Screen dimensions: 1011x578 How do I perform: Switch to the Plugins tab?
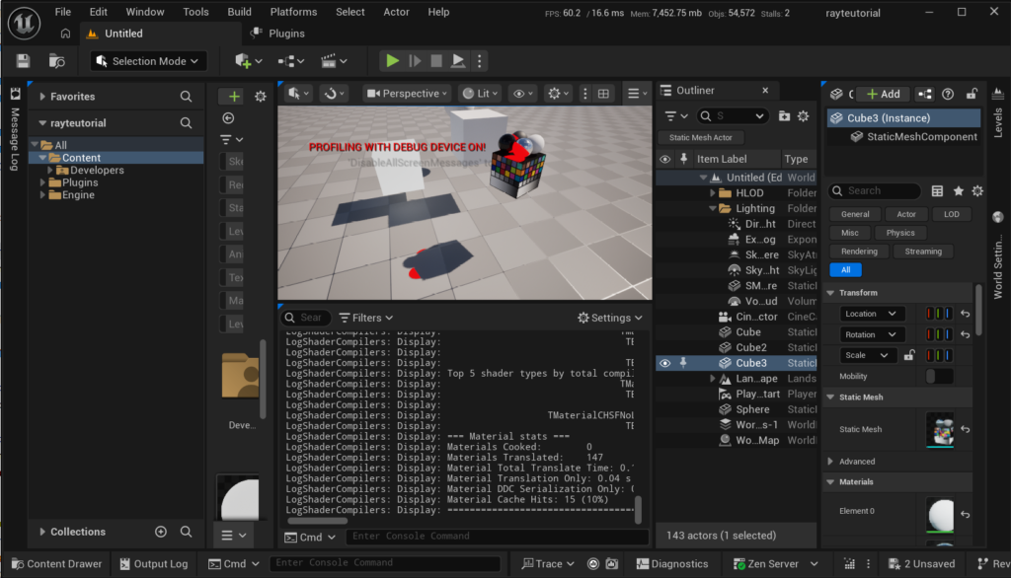click(286, 33)
